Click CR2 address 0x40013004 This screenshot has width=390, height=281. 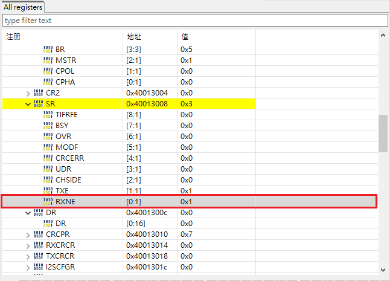(147, 93)
